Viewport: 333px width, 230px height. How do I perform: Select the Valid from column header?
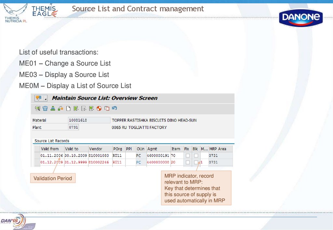coord(49,149)
